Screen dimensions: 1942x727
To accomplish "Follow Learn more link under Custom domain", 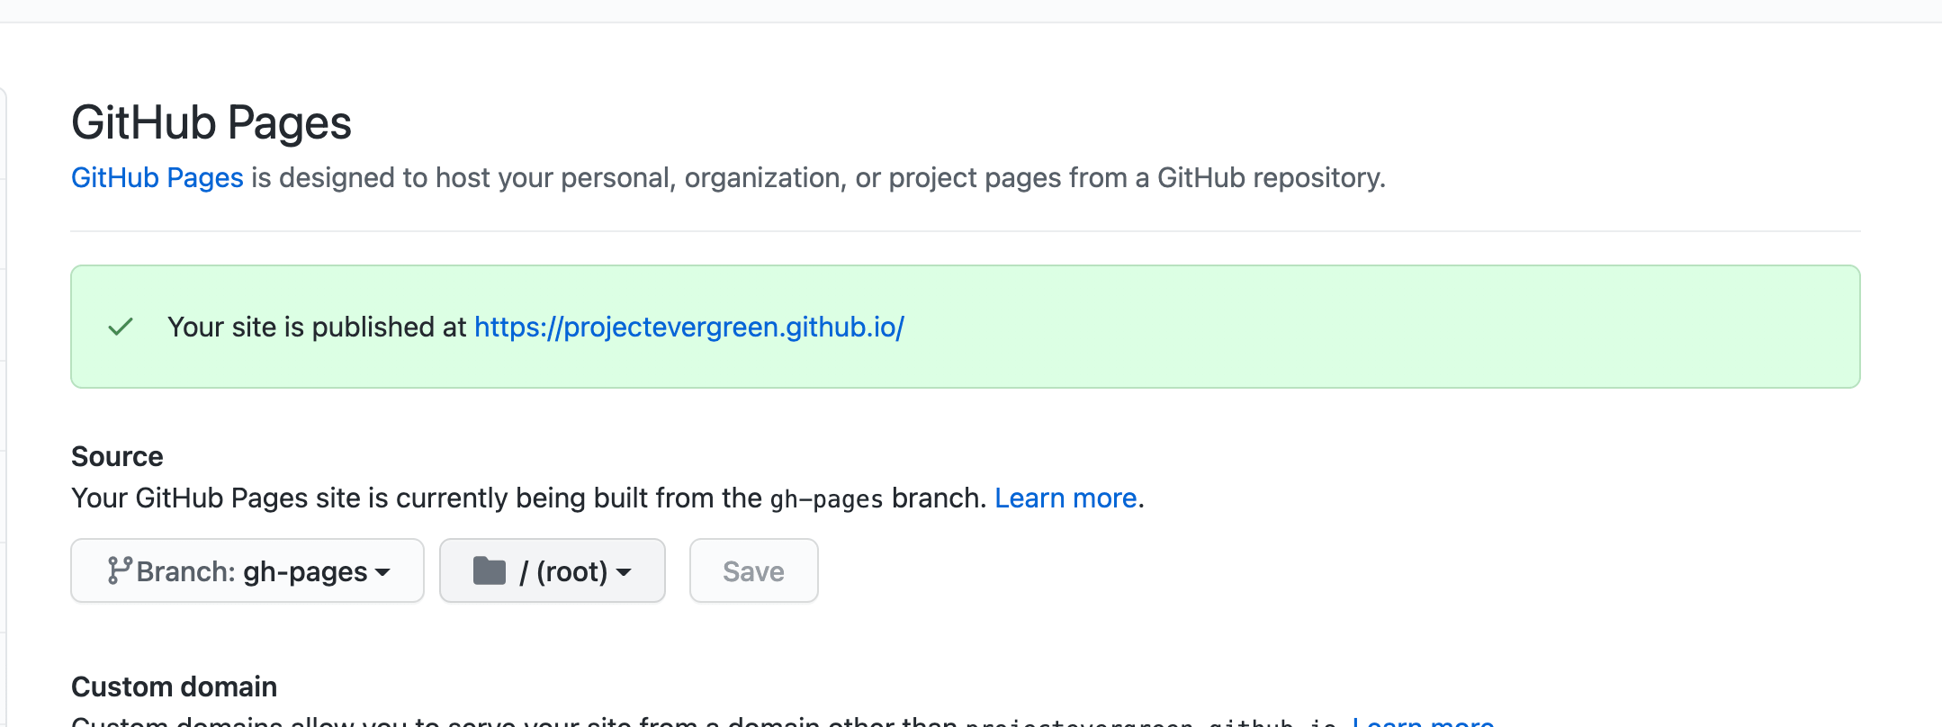I will [x=1423, y=721].
